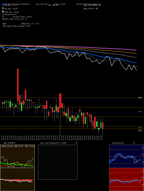Click the 'Stochastics: 36.77' readout
This screenshot has width=144, height=191.
coord(9,14)
